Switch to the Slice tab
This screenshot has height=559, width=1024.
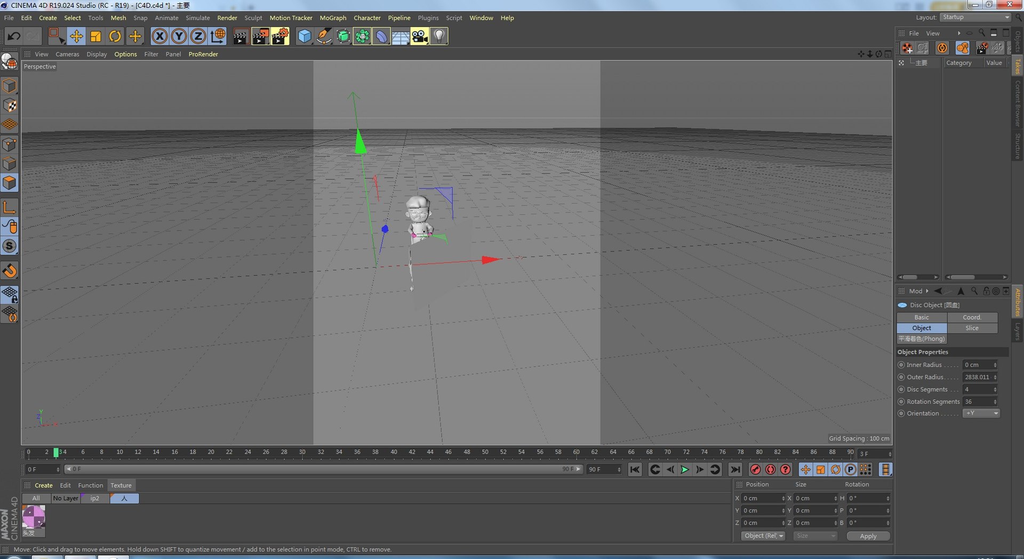(972, 328)
